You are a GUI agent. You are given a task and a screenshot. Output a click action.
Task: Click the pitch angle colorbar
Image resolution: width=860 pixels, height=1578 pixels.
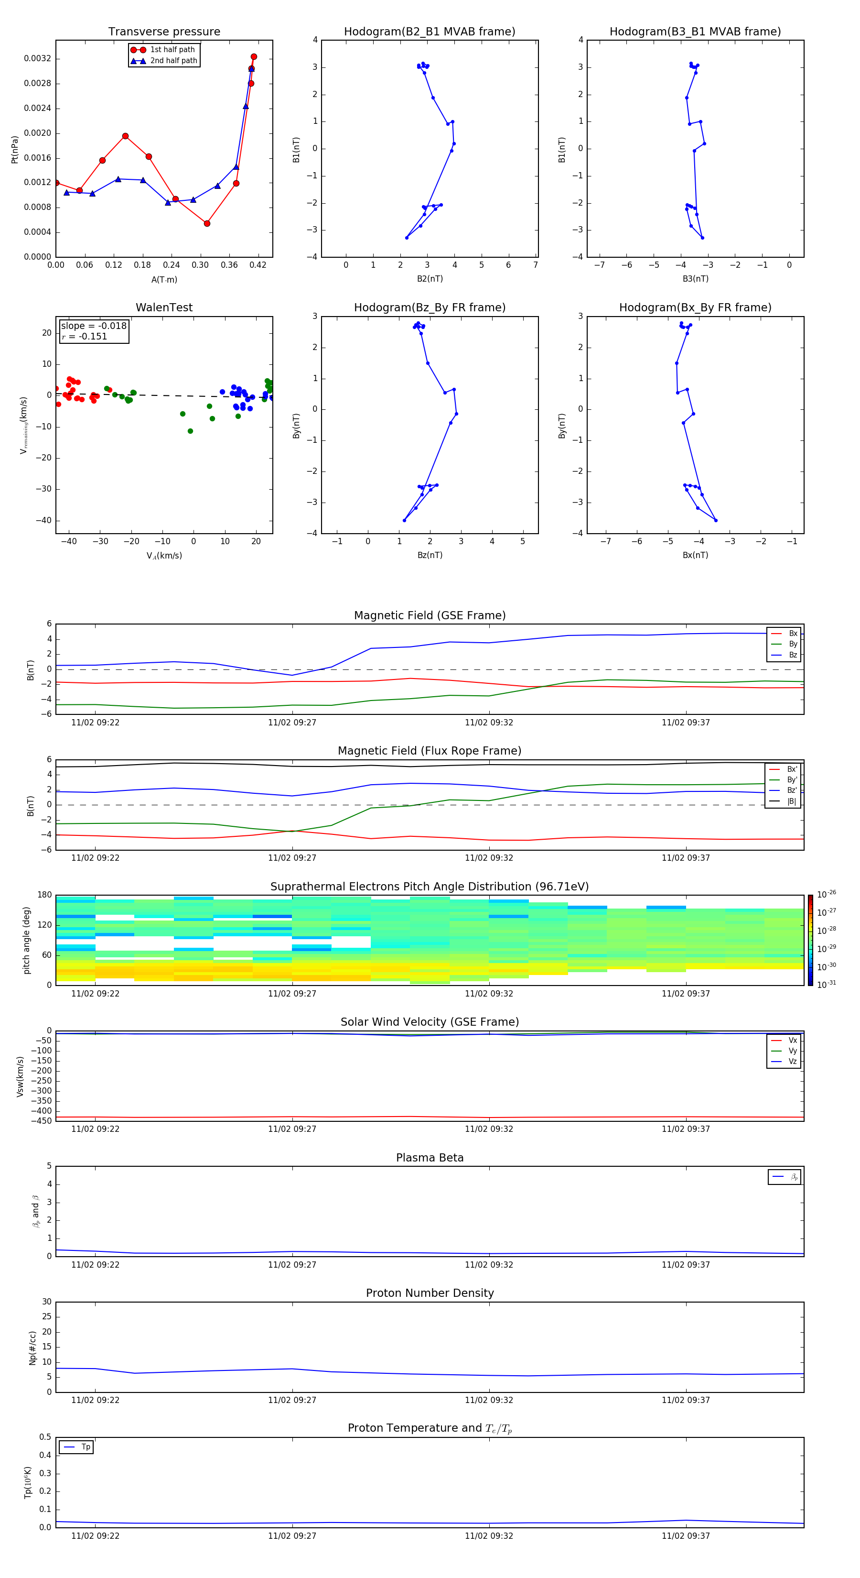click(810, 940)
